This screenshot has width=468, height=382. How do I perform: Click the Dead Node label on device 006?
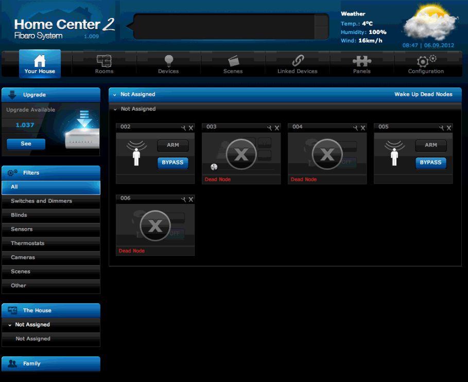[x=132, y=251]
